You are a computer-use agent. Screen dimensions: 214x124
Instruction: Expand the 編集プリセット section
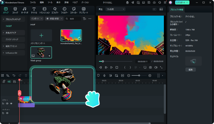[4, 46]
